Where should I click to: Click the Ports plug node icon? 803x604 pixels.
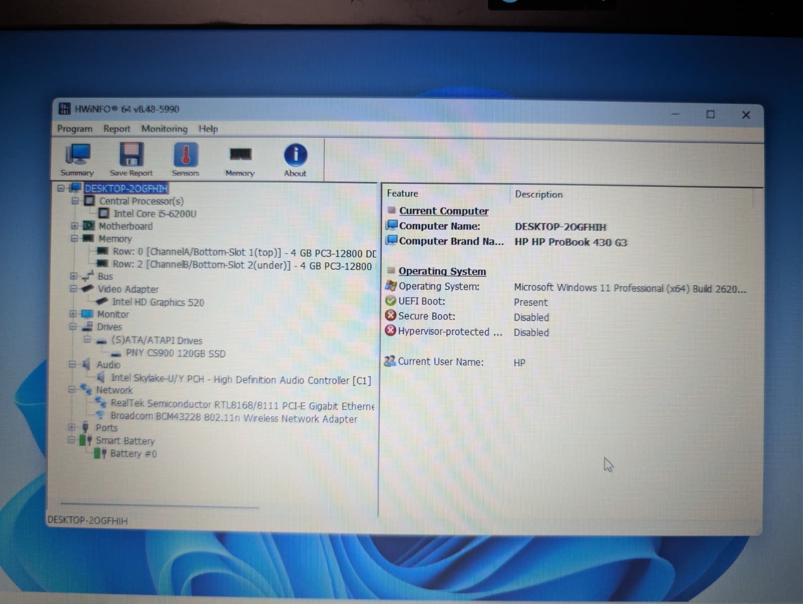85,427
